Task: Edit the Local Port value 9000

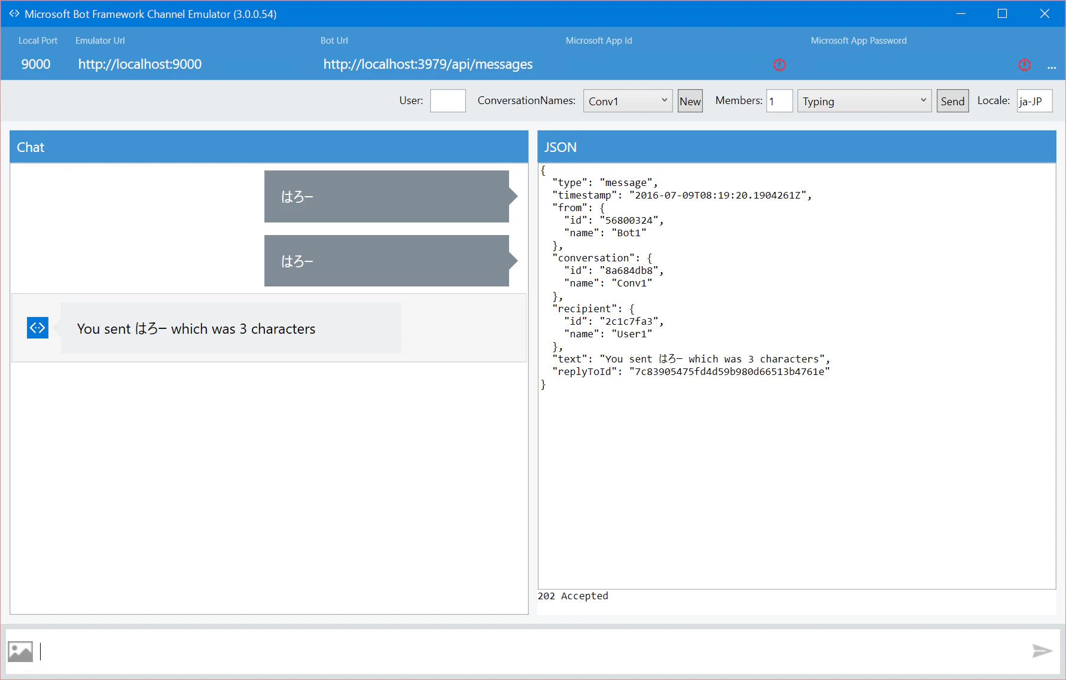Action: pyautogui.click(x=36, y=64)
